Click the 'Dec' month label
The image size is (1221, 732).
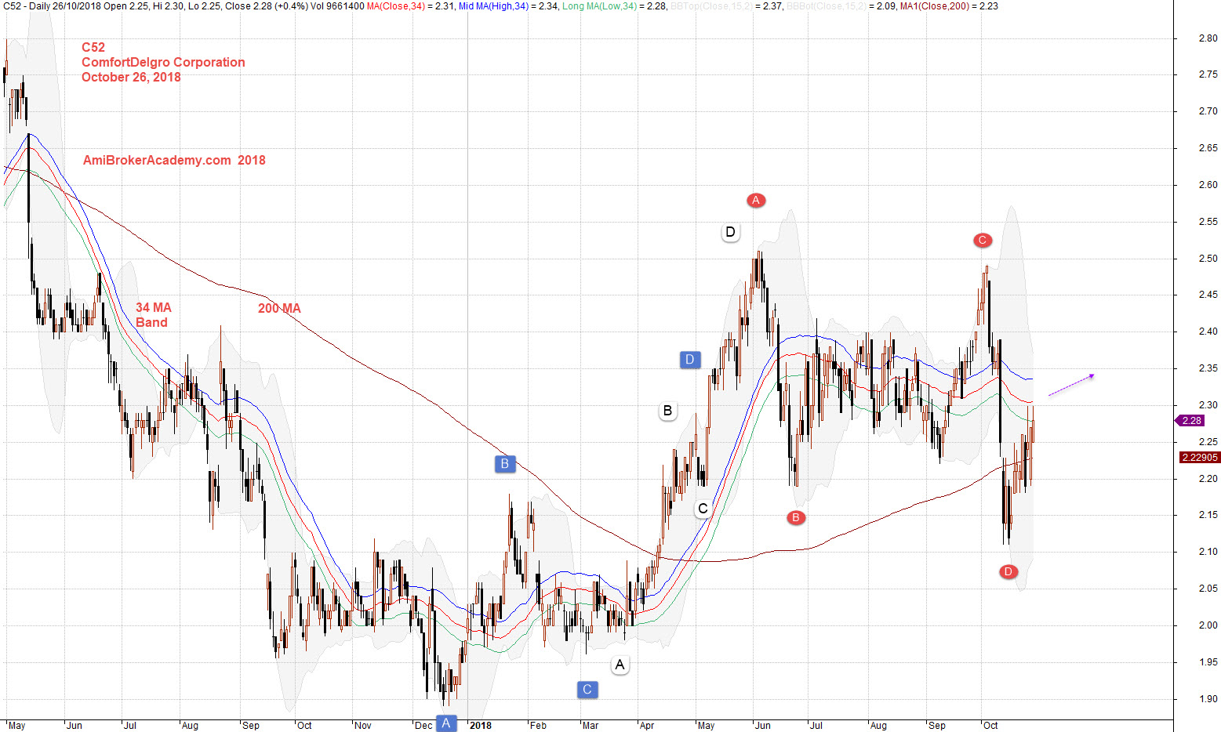point(423,726)
